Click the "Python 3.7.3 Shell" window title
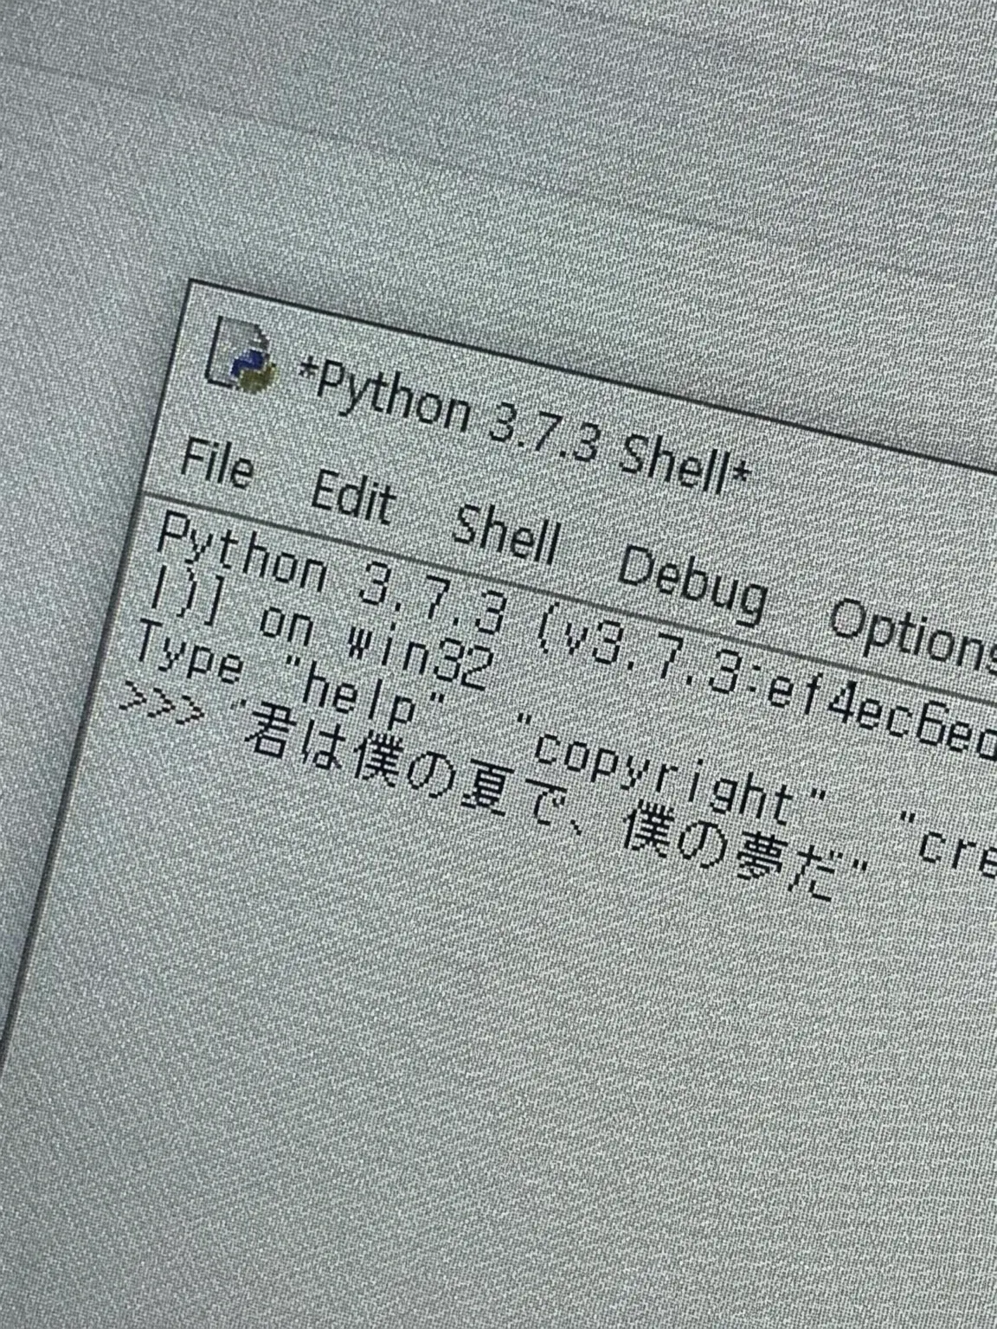 click(x=523, y=425)
